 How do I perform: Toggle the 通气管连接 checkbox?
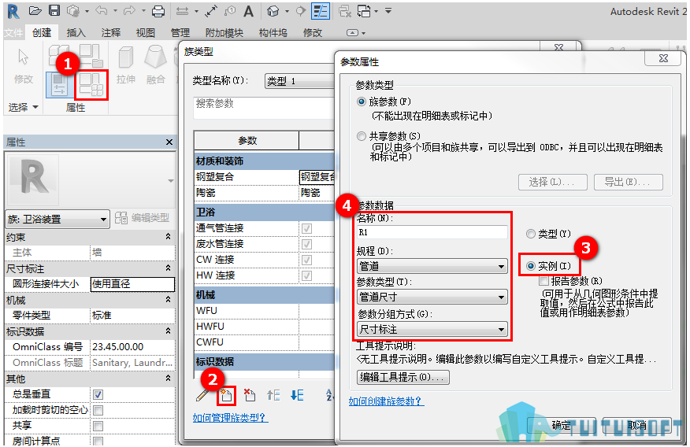coord(306,228)
